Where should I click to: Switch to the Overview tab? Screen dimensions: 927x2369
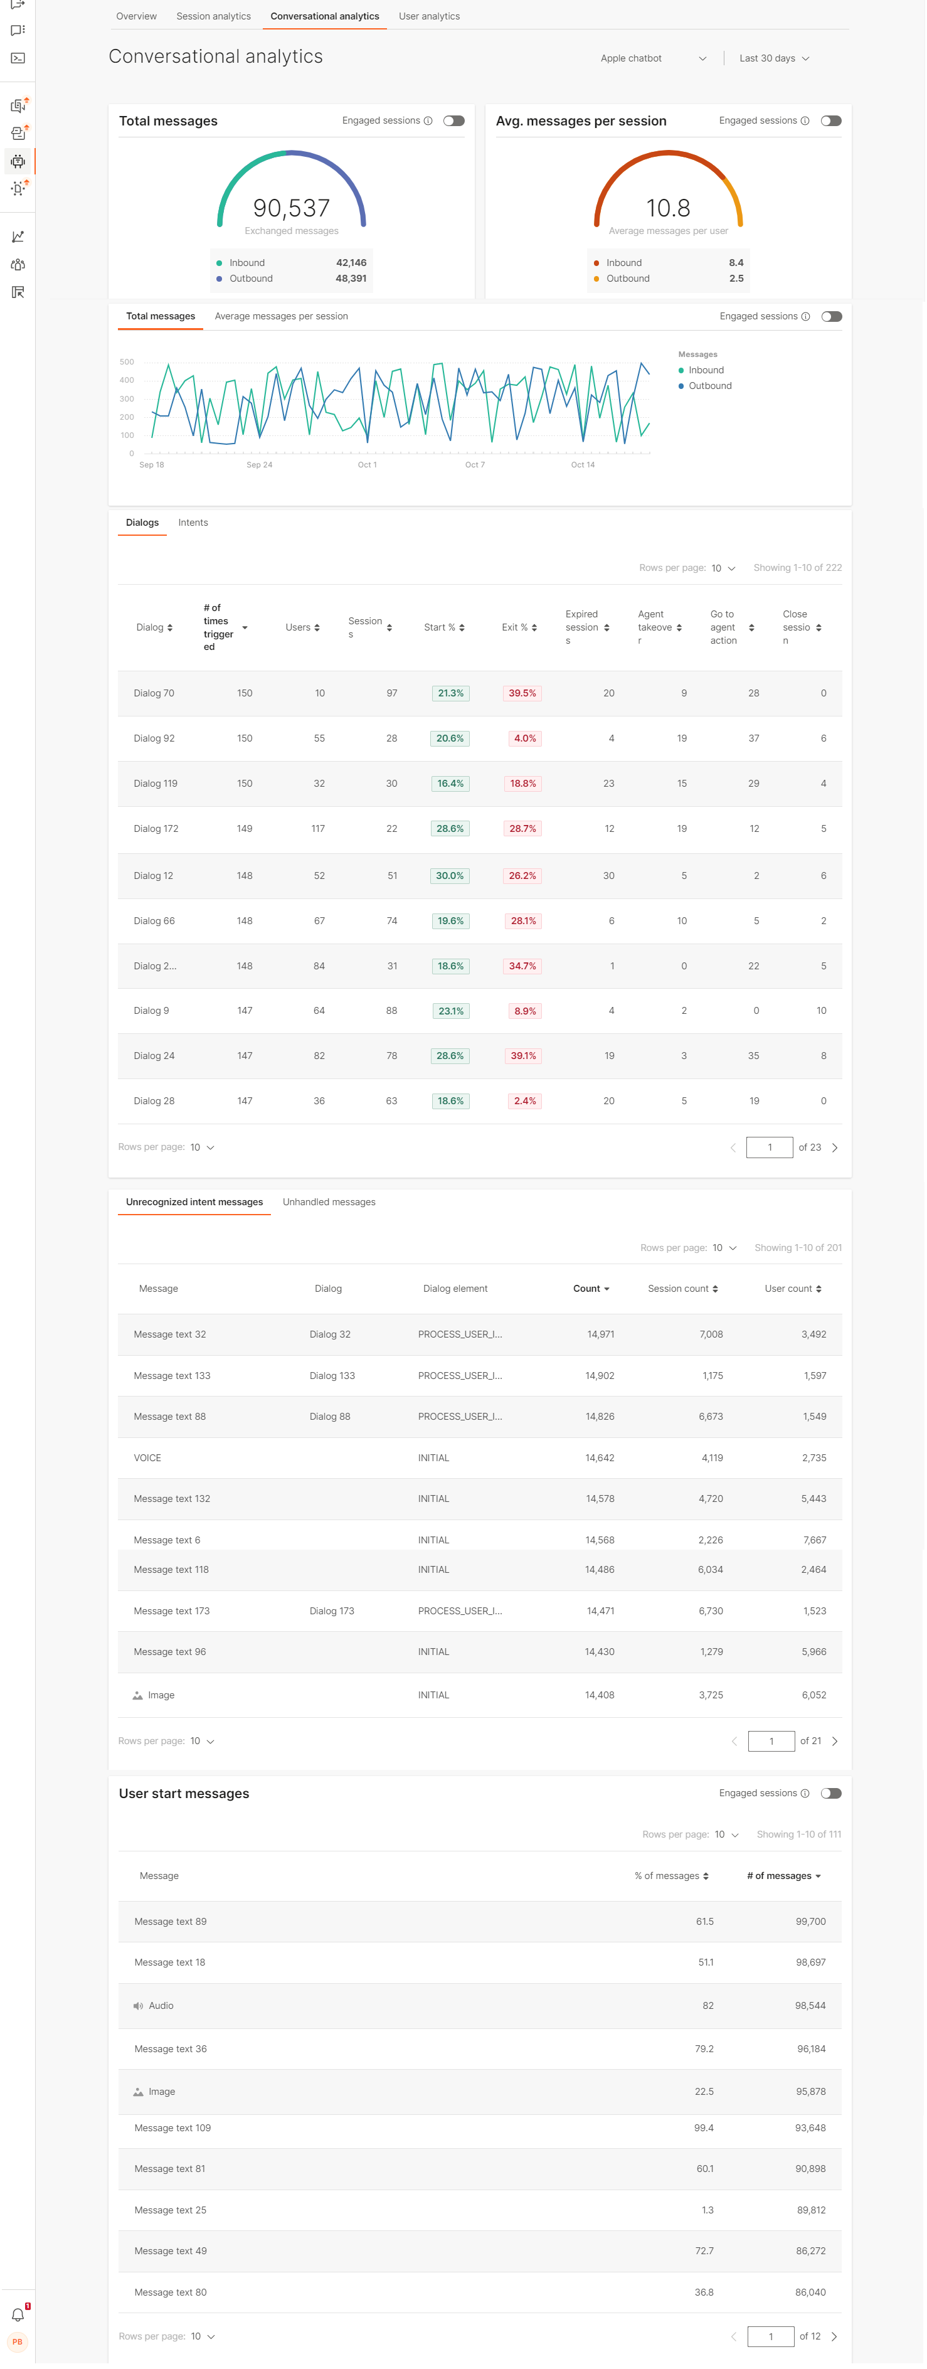[x=136, y=16]
